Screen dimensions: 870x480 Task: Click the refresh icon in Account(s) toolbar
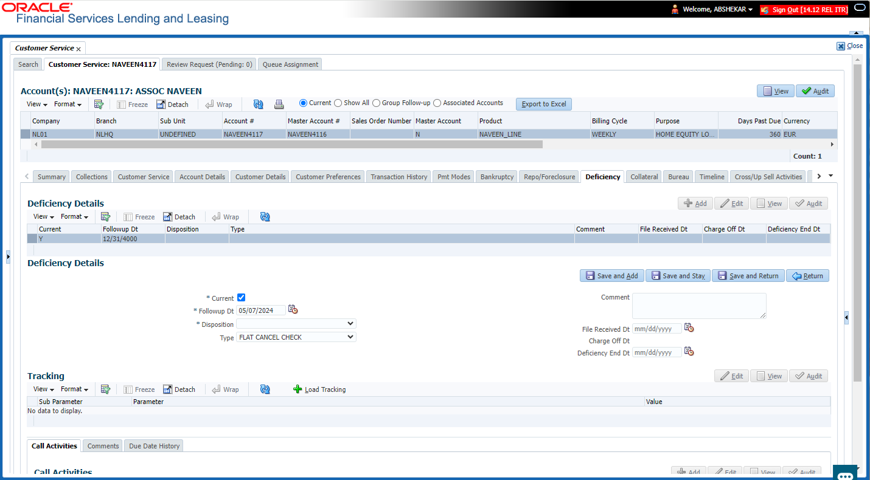pos(259,104)
